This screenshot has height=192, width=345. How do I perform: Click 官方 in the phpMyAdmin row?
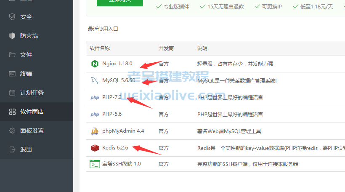click(x=164, y=131)
